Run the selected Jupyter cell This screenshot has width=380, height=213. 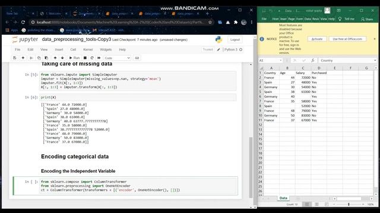pos(74,58)
